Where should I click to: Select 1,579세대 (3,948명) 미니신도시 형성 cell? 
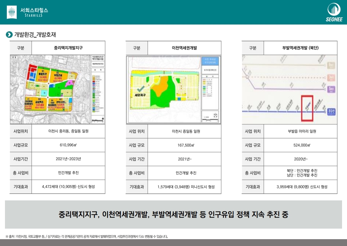coord(184,187)
